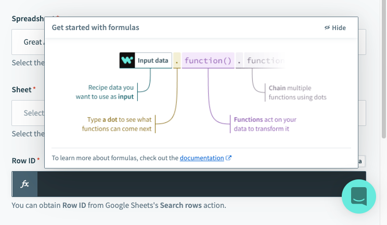Viewport: 387px width, 225px height.
Task: Click the 'Recipe data you want' caption
Action: tap(105, 92)
